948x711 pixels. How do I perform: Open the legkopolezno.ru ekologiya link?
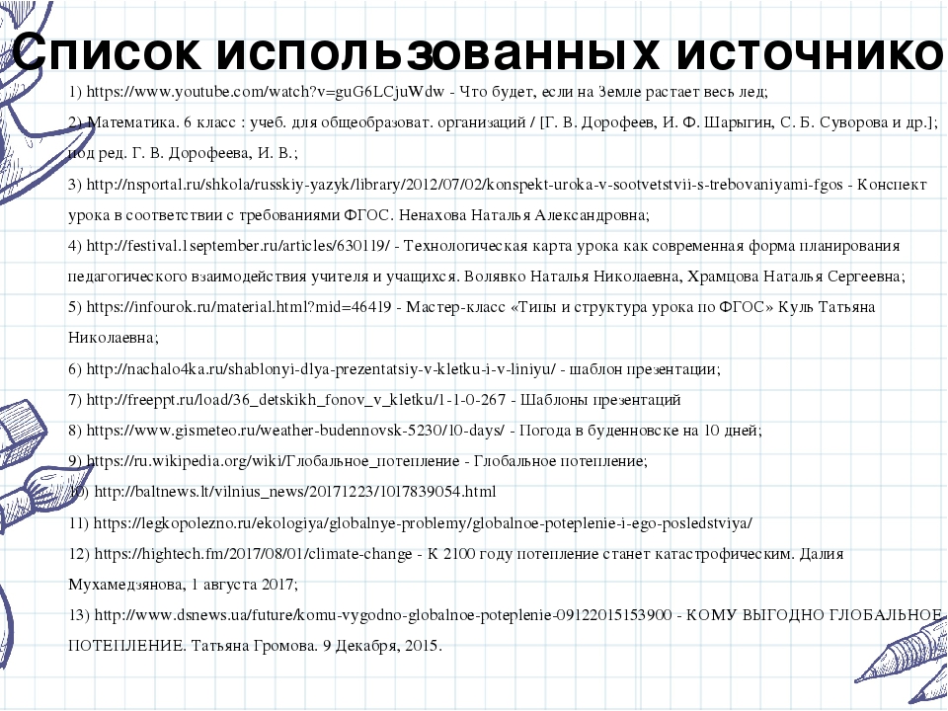424,523
